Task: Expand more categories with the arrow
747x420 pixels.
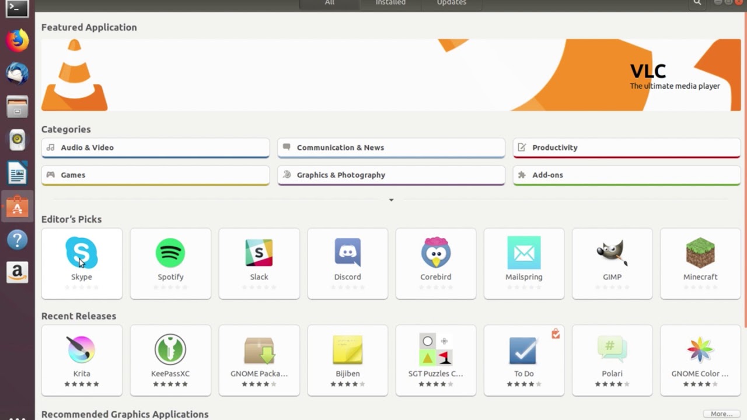Action: [391, 200]
